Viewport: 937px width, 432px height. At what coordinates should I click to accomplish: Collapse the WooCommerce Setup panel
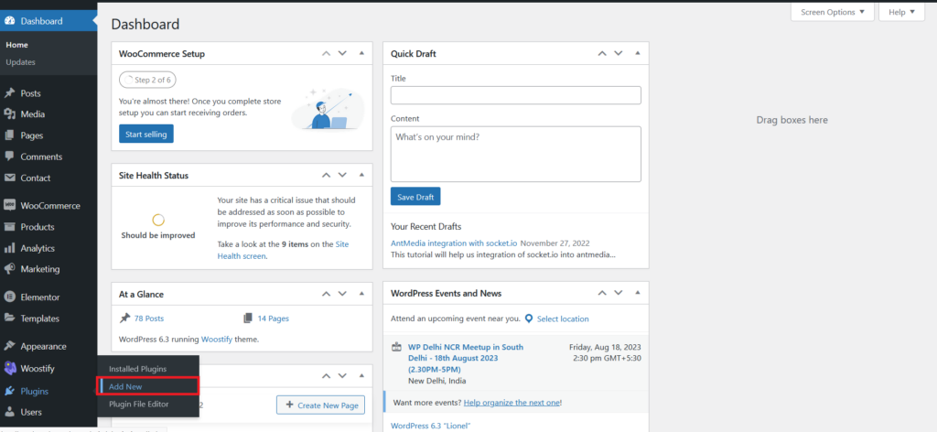[361, 53]
